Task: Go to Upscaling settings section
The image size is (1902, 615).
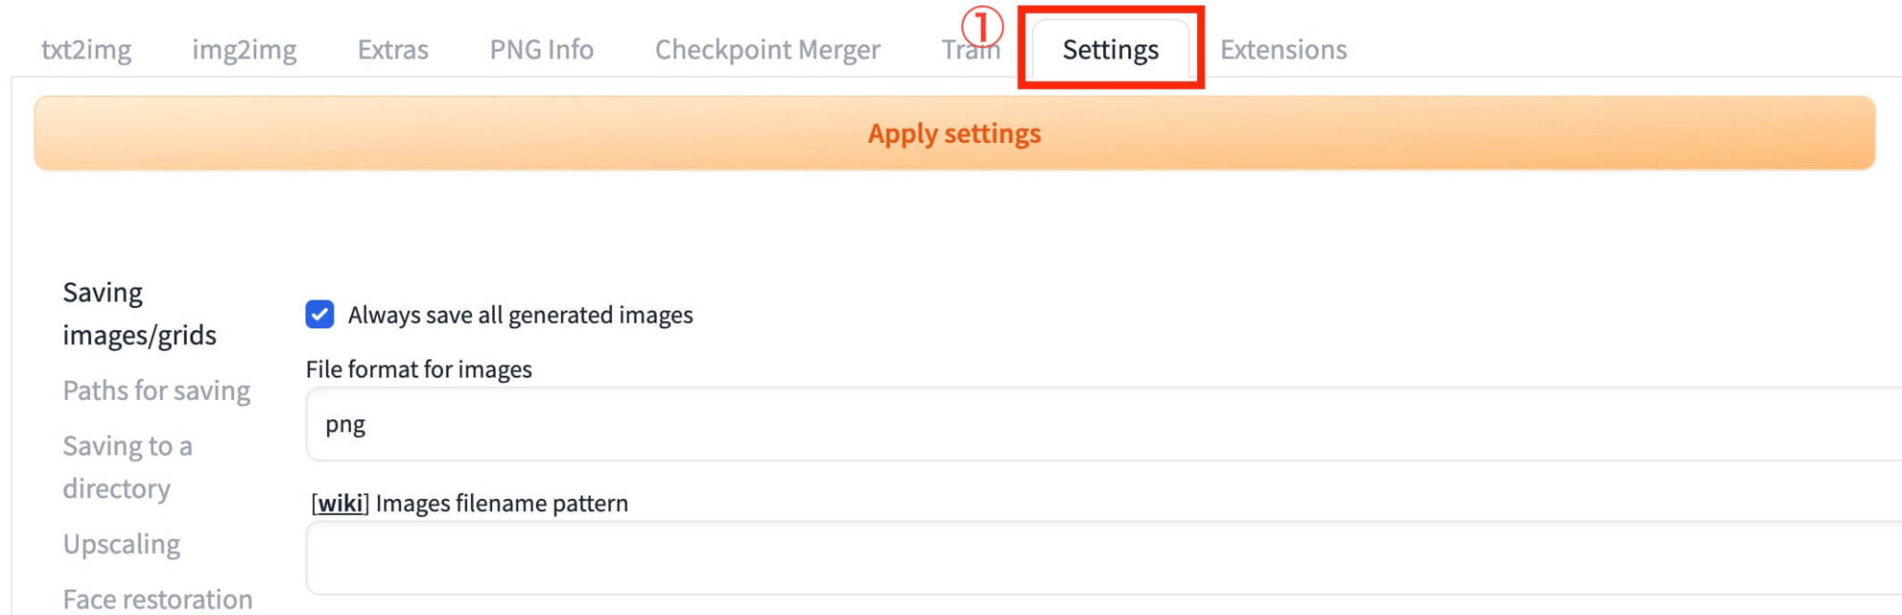Action: coord(122,544)
